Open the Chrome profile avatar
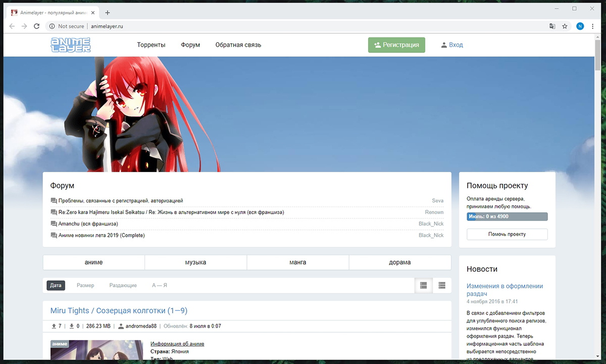Image resolution: width=606 pixels, height=364 pixels. tap(580, 26)
